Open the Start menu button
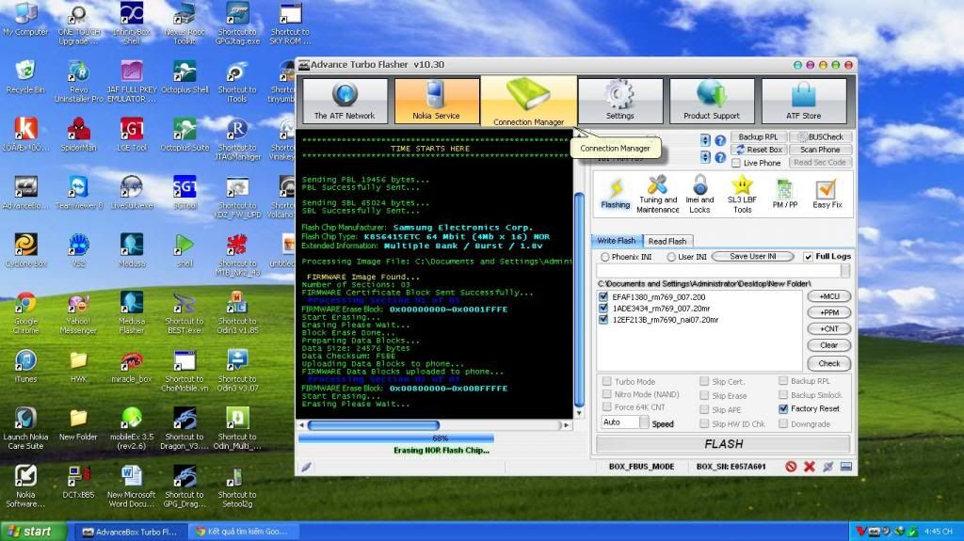The height and width of the screenshot is (541, 964). click(34, 532)
